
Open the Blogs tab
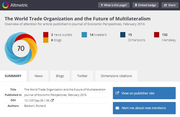tap(60, 76)
